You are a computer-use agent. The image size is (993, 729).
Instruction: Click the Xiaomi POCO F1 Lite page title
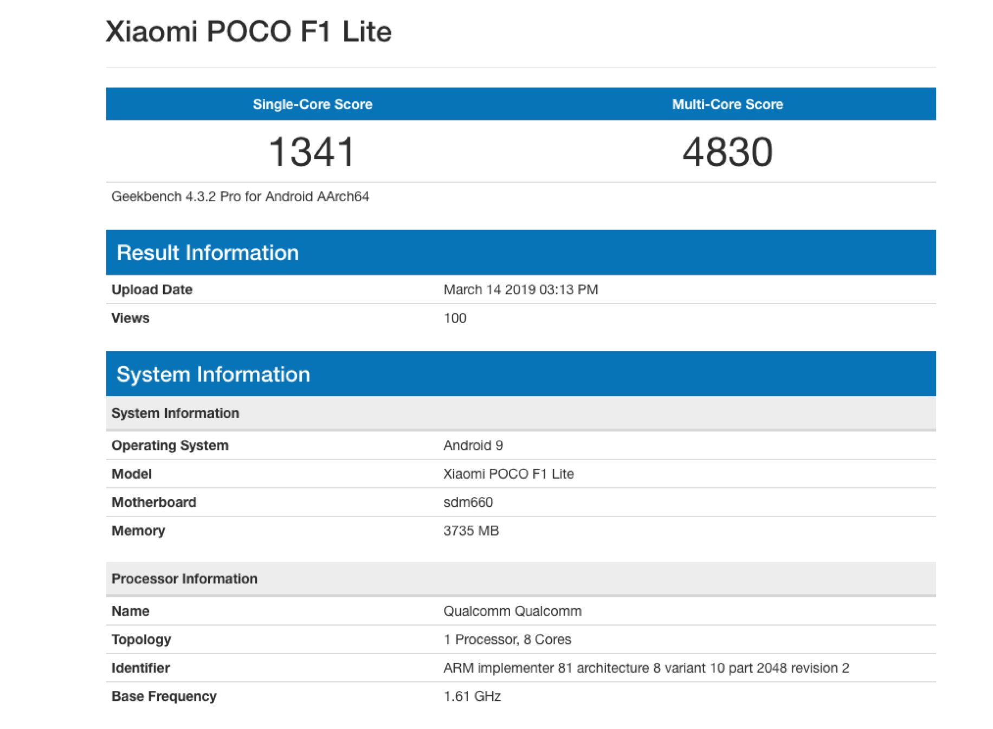[248, 31]
